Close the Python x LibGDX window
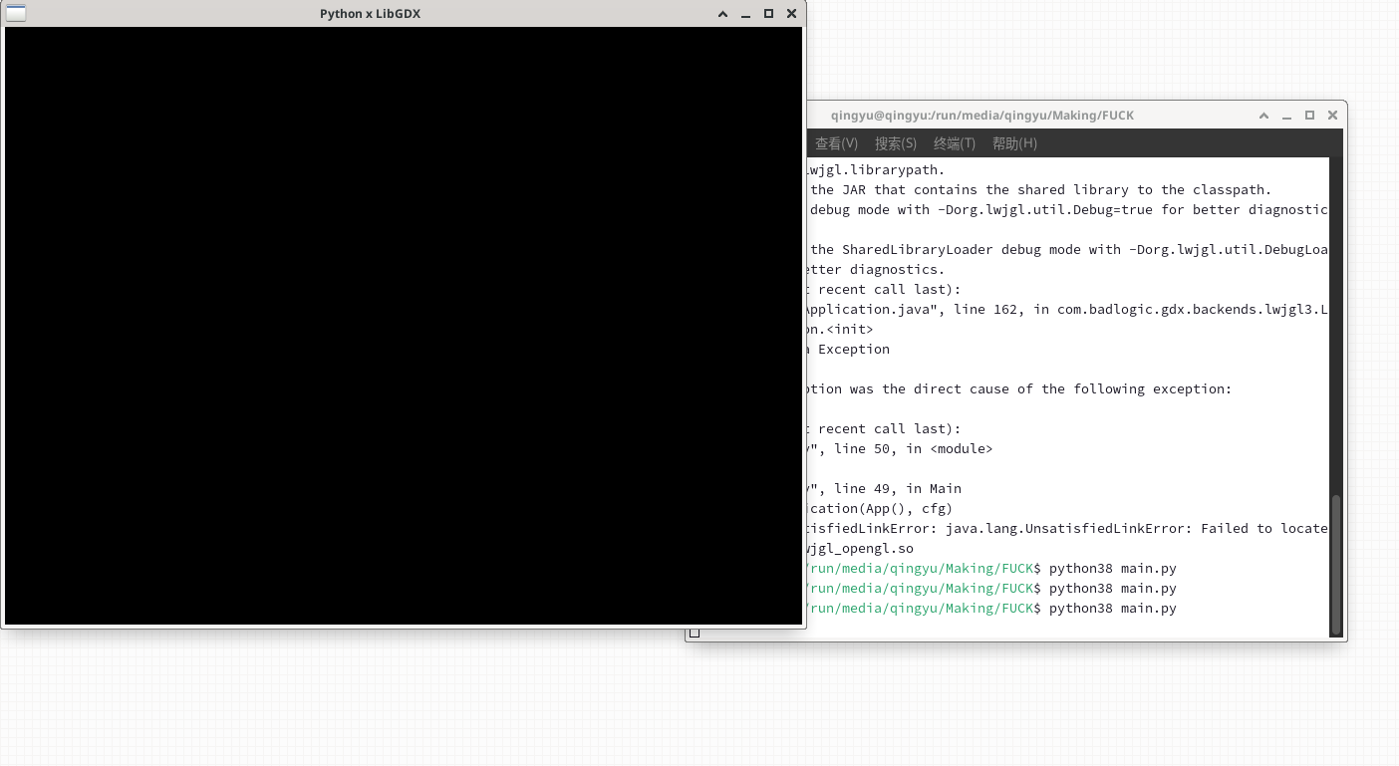This screenshot has height=766, width=1399. point(791,14)
